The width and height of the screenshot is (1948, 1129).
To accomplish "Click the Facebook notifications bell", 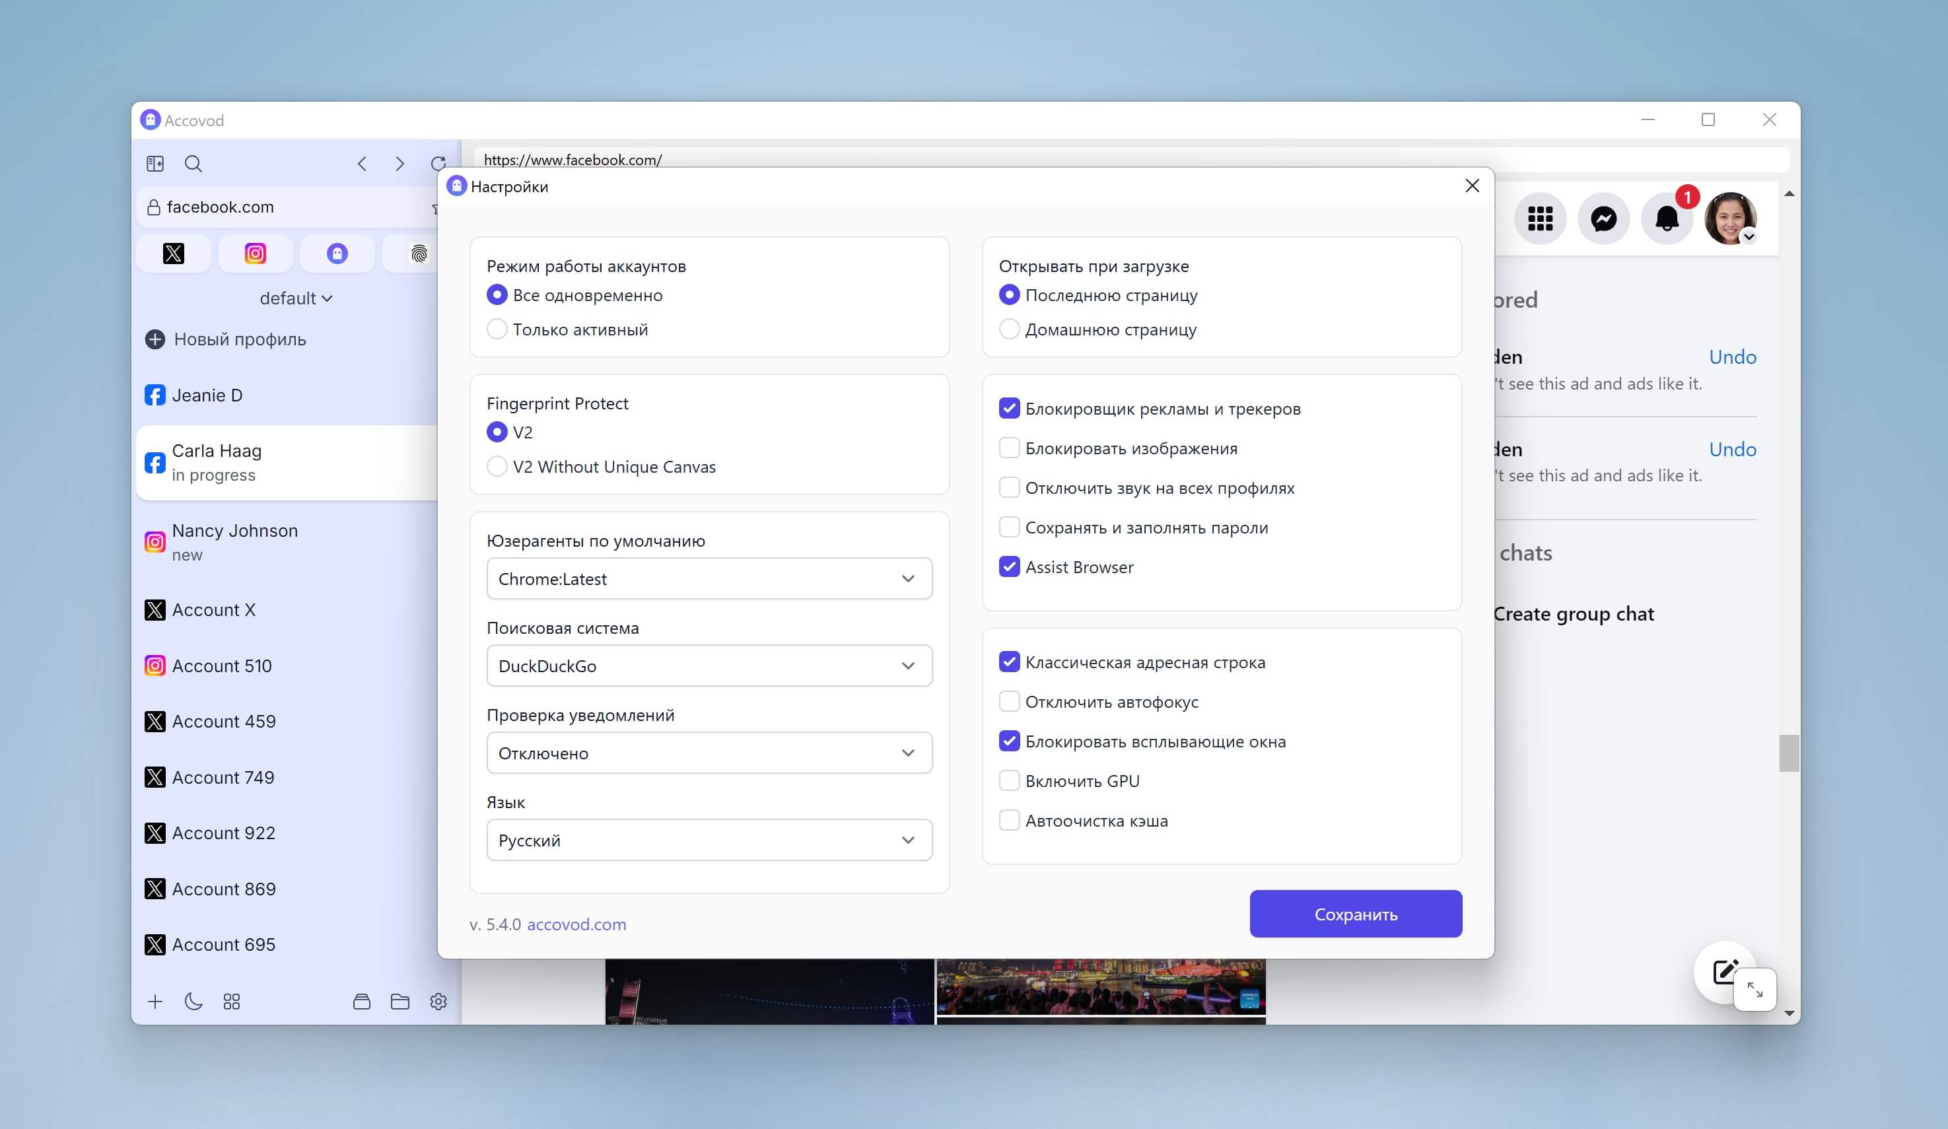I will [1667, 219].
